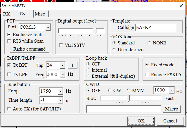
Task: Open the Tune button Freq dropdown
Action: click(x=60, y=91)
